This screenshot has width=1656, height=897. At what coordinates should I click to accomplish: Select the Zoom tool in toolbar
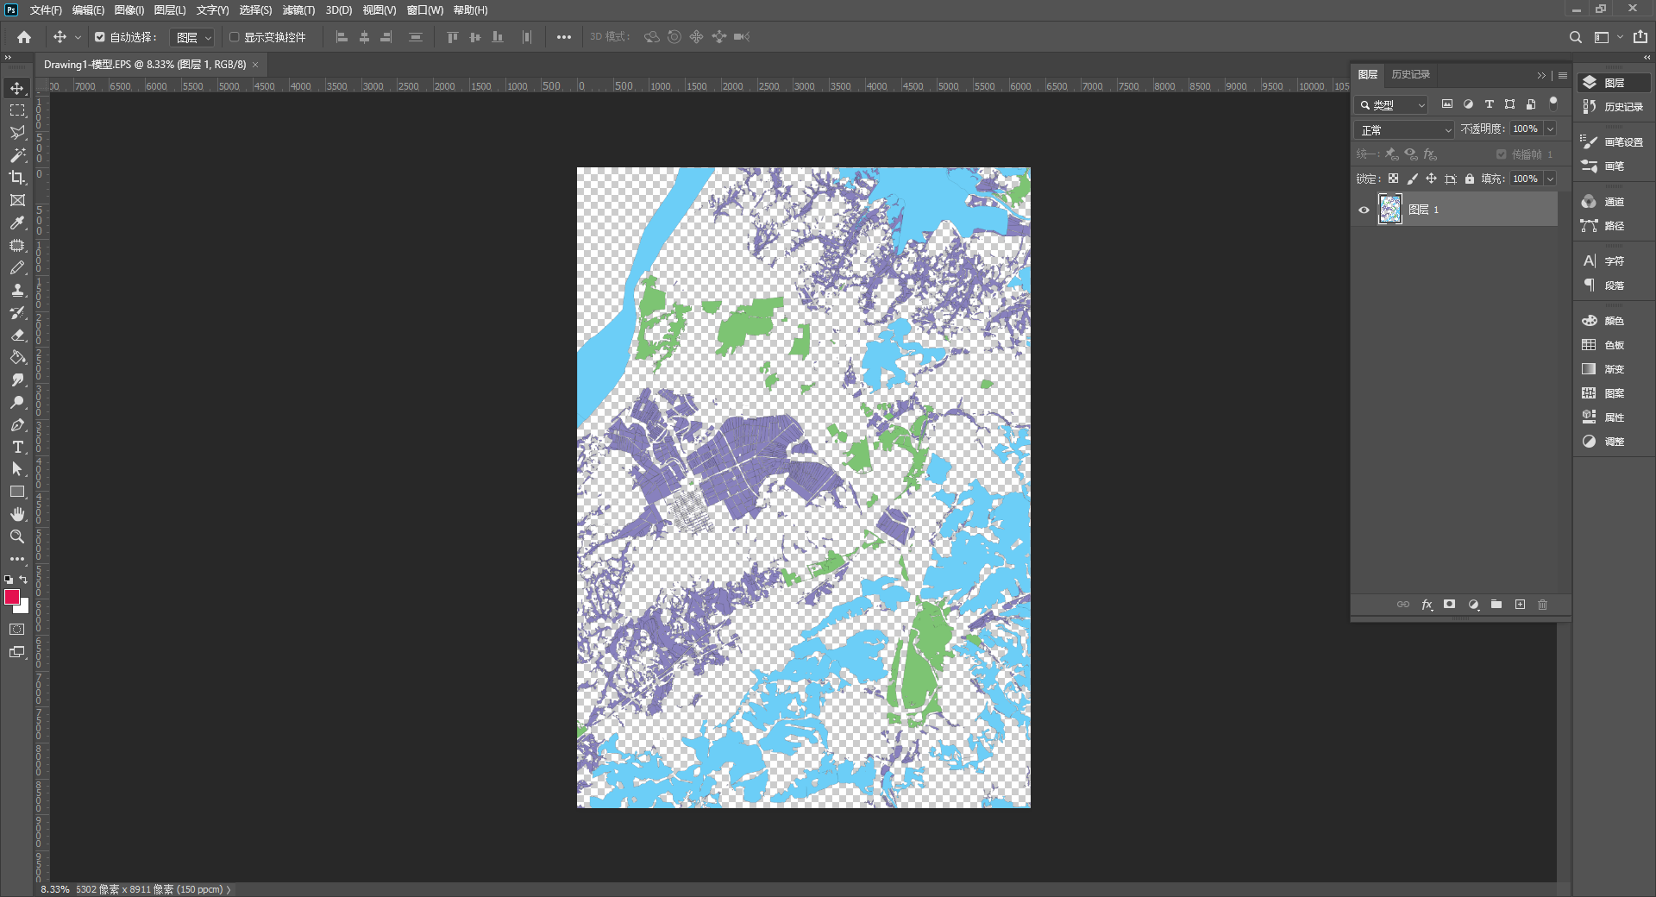pos(17,536)
